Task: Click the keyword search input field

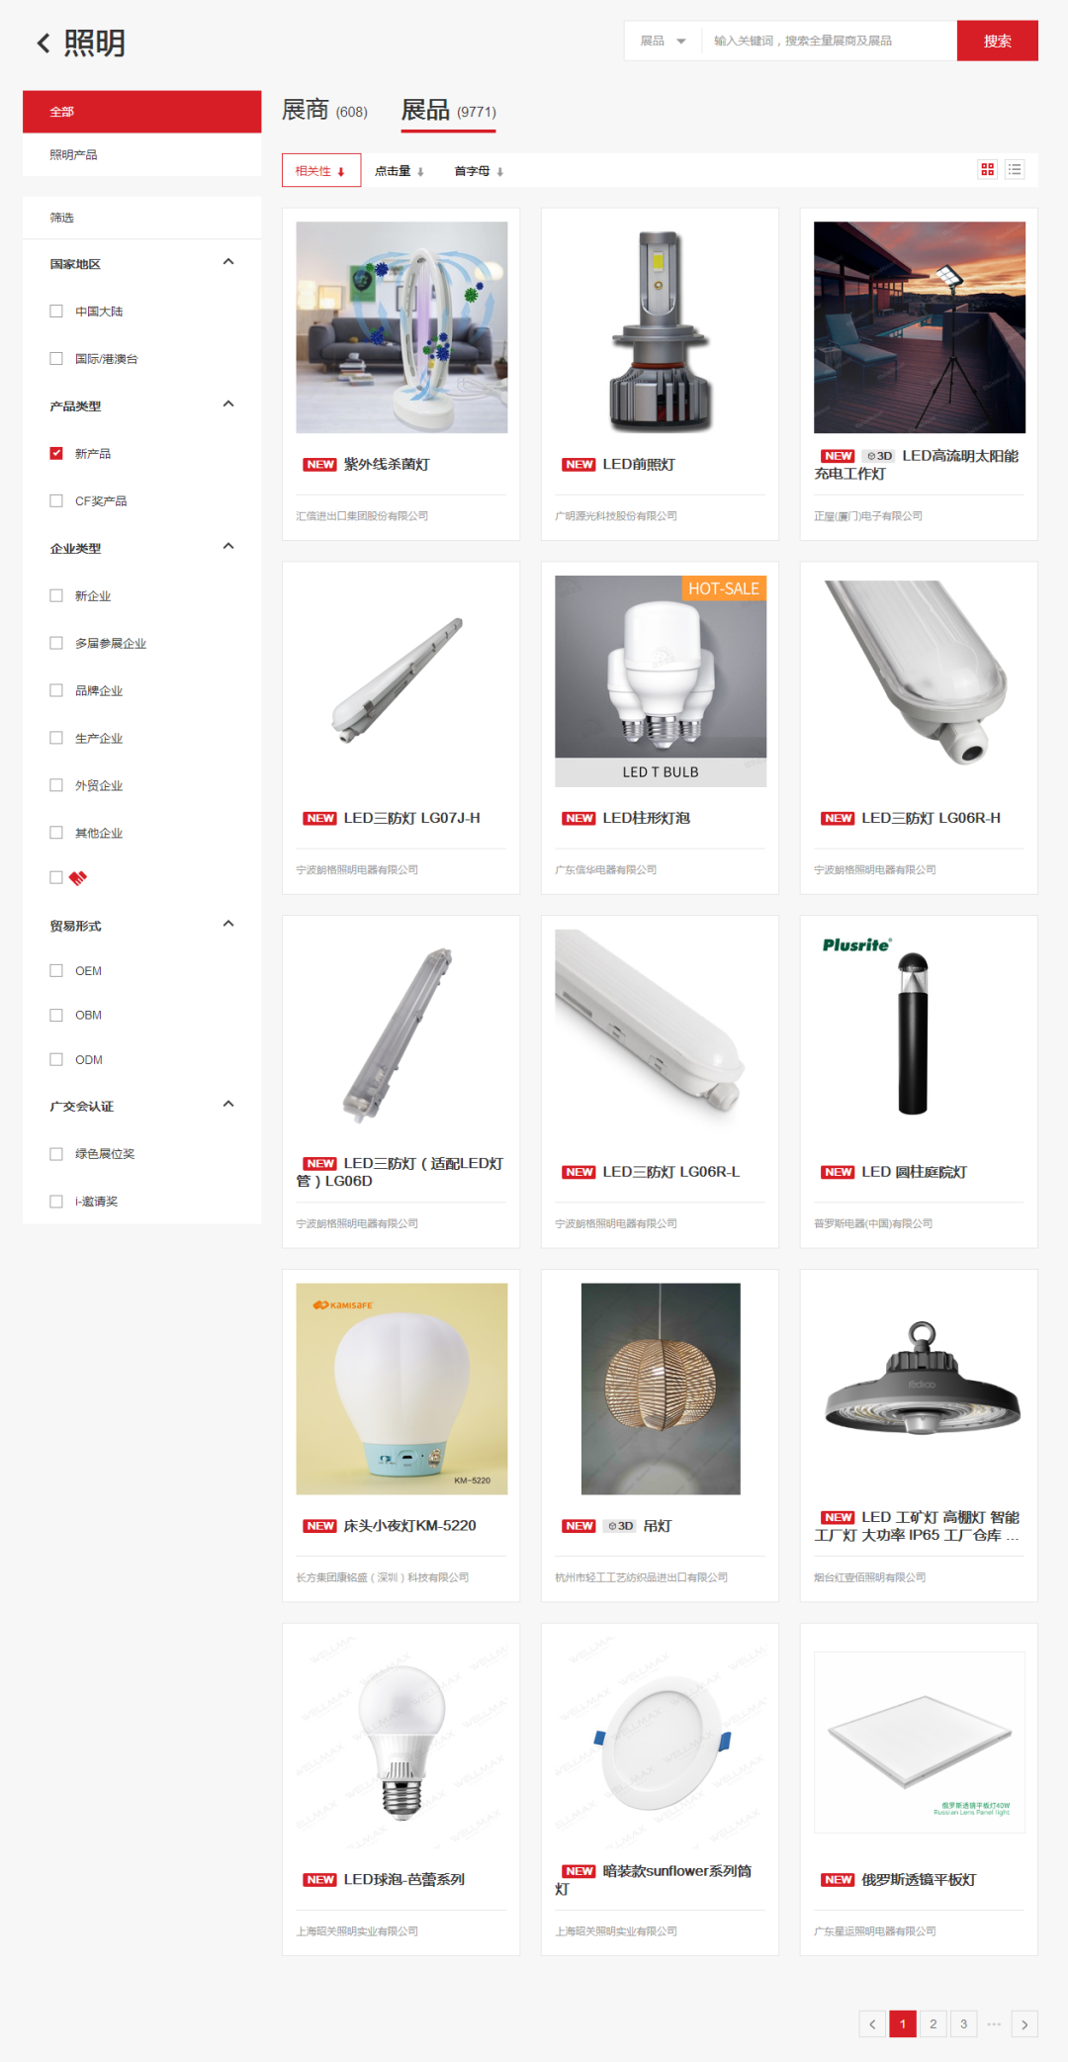Action: tap(829, 41)
